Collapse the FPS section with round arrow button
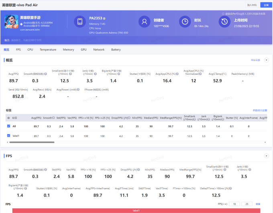This screenshot has height=213, width=273. pos(267,156)
